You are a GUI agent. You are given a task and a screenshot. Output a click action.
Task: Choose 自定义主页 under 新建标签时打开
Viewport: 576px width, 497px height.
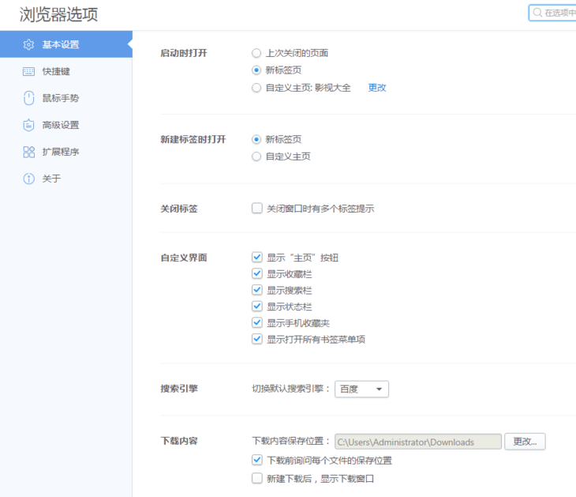click(x=256, y=156)
